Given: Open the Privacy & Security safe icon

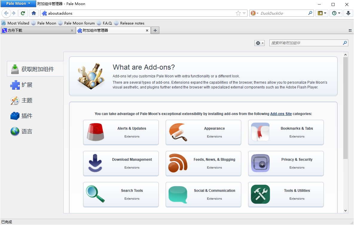Looking at the screenshot, I should tap(260, 163).
